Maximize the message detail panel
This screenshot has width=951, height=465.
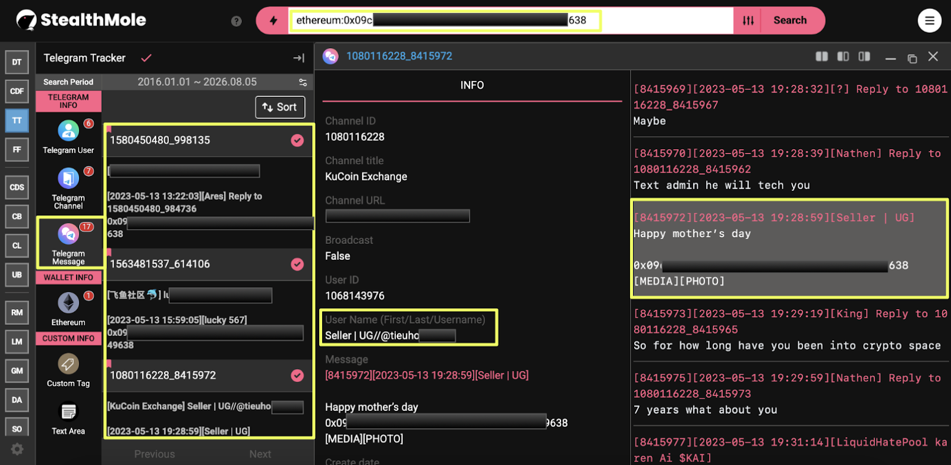(x=912, y=58)
